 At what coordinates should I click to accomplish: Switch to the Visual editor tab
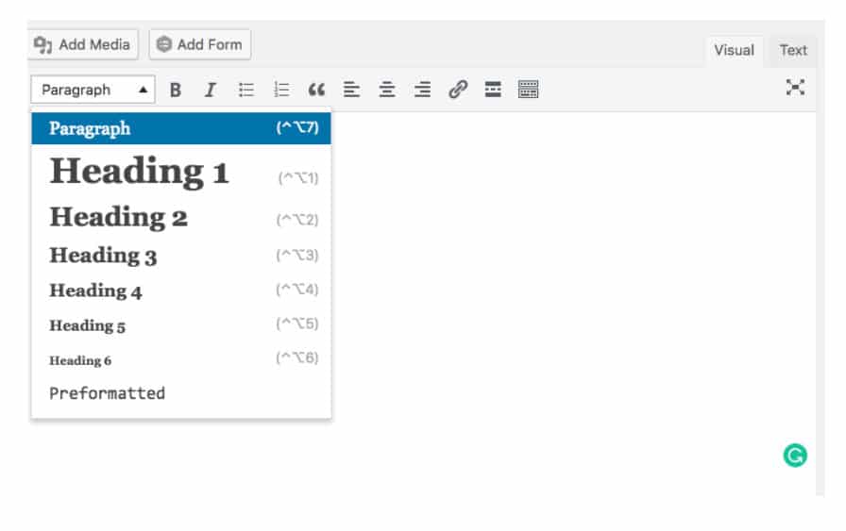pyautogui.click(x=734, y=50)
